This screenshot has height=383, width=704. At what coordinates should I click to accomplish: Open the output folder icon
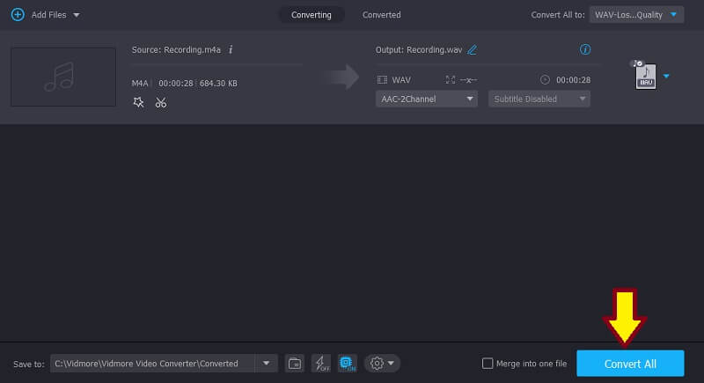point(295,363)
